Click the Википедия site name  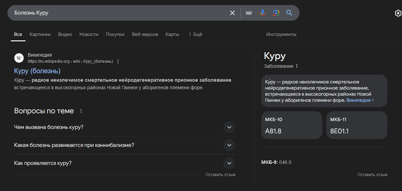(40, 55)
